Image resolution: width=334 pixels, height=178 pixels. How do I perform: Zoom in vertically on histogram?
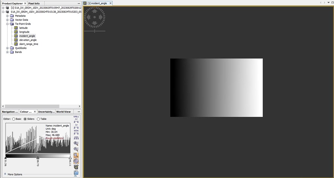[76, 143]
